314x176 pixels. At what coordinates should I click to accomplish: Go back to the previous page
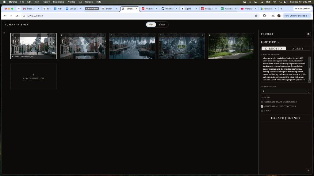click(5, 16)
